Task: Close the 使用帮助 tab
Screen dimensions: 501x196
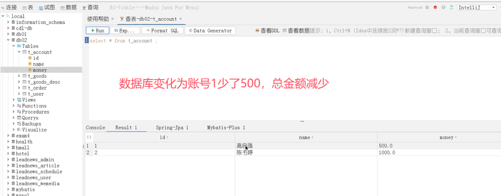Action: coord(112,19)
